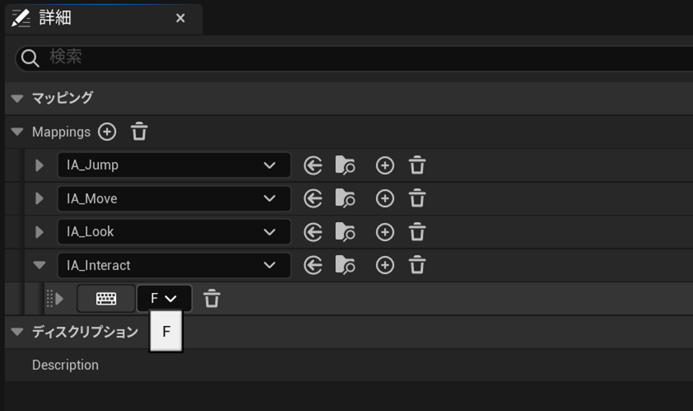Viewport: 693px width, 411px height.
Task: Expand the IA_Jump mapping row
Action: (x=39, y=165)
